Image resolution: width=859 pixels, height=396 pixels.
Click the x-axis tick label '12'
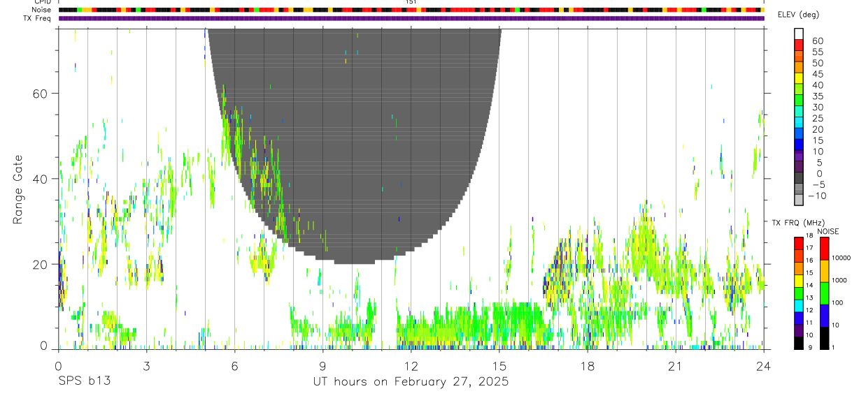click(x=411, y=366)
